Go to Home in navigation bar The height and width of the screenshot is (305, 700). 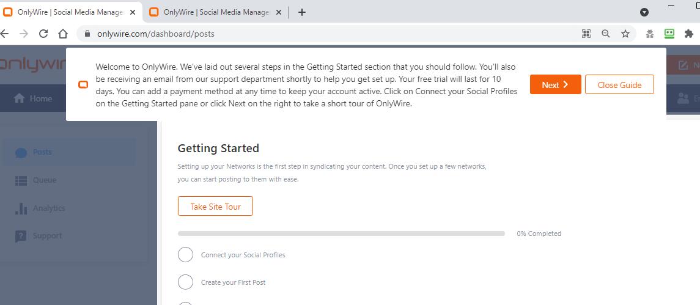coord(34,98)
